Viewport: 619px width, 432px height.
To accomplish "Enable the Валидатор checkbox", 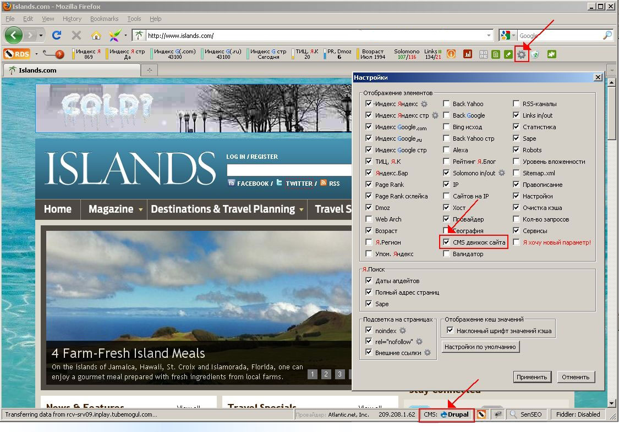I will click(x=446, y=254).
